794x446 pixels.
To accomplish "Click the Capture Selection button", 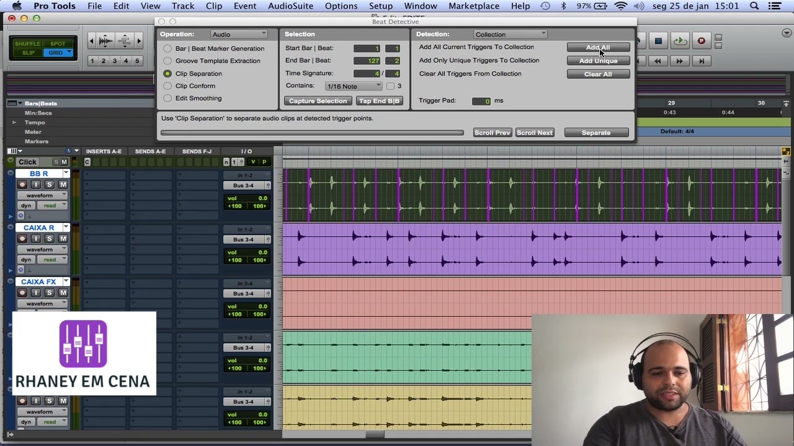I will click(x=318, y=101).
